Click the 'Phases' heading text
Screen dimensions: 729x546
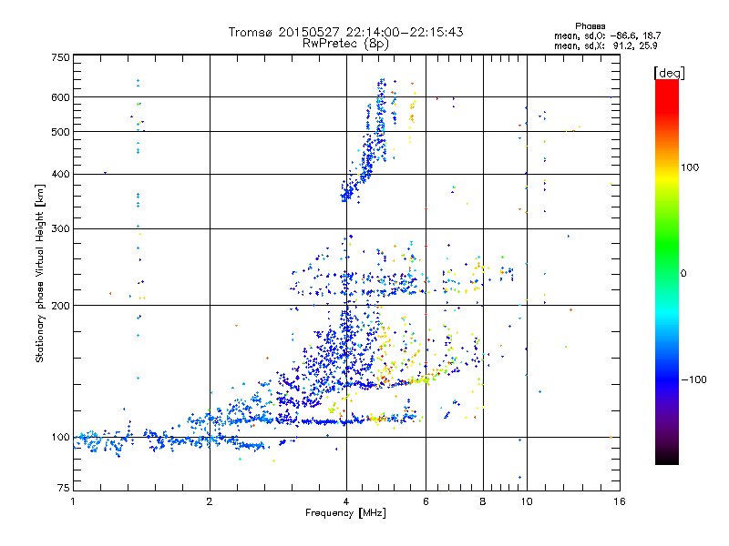click(x=590, y=26)
